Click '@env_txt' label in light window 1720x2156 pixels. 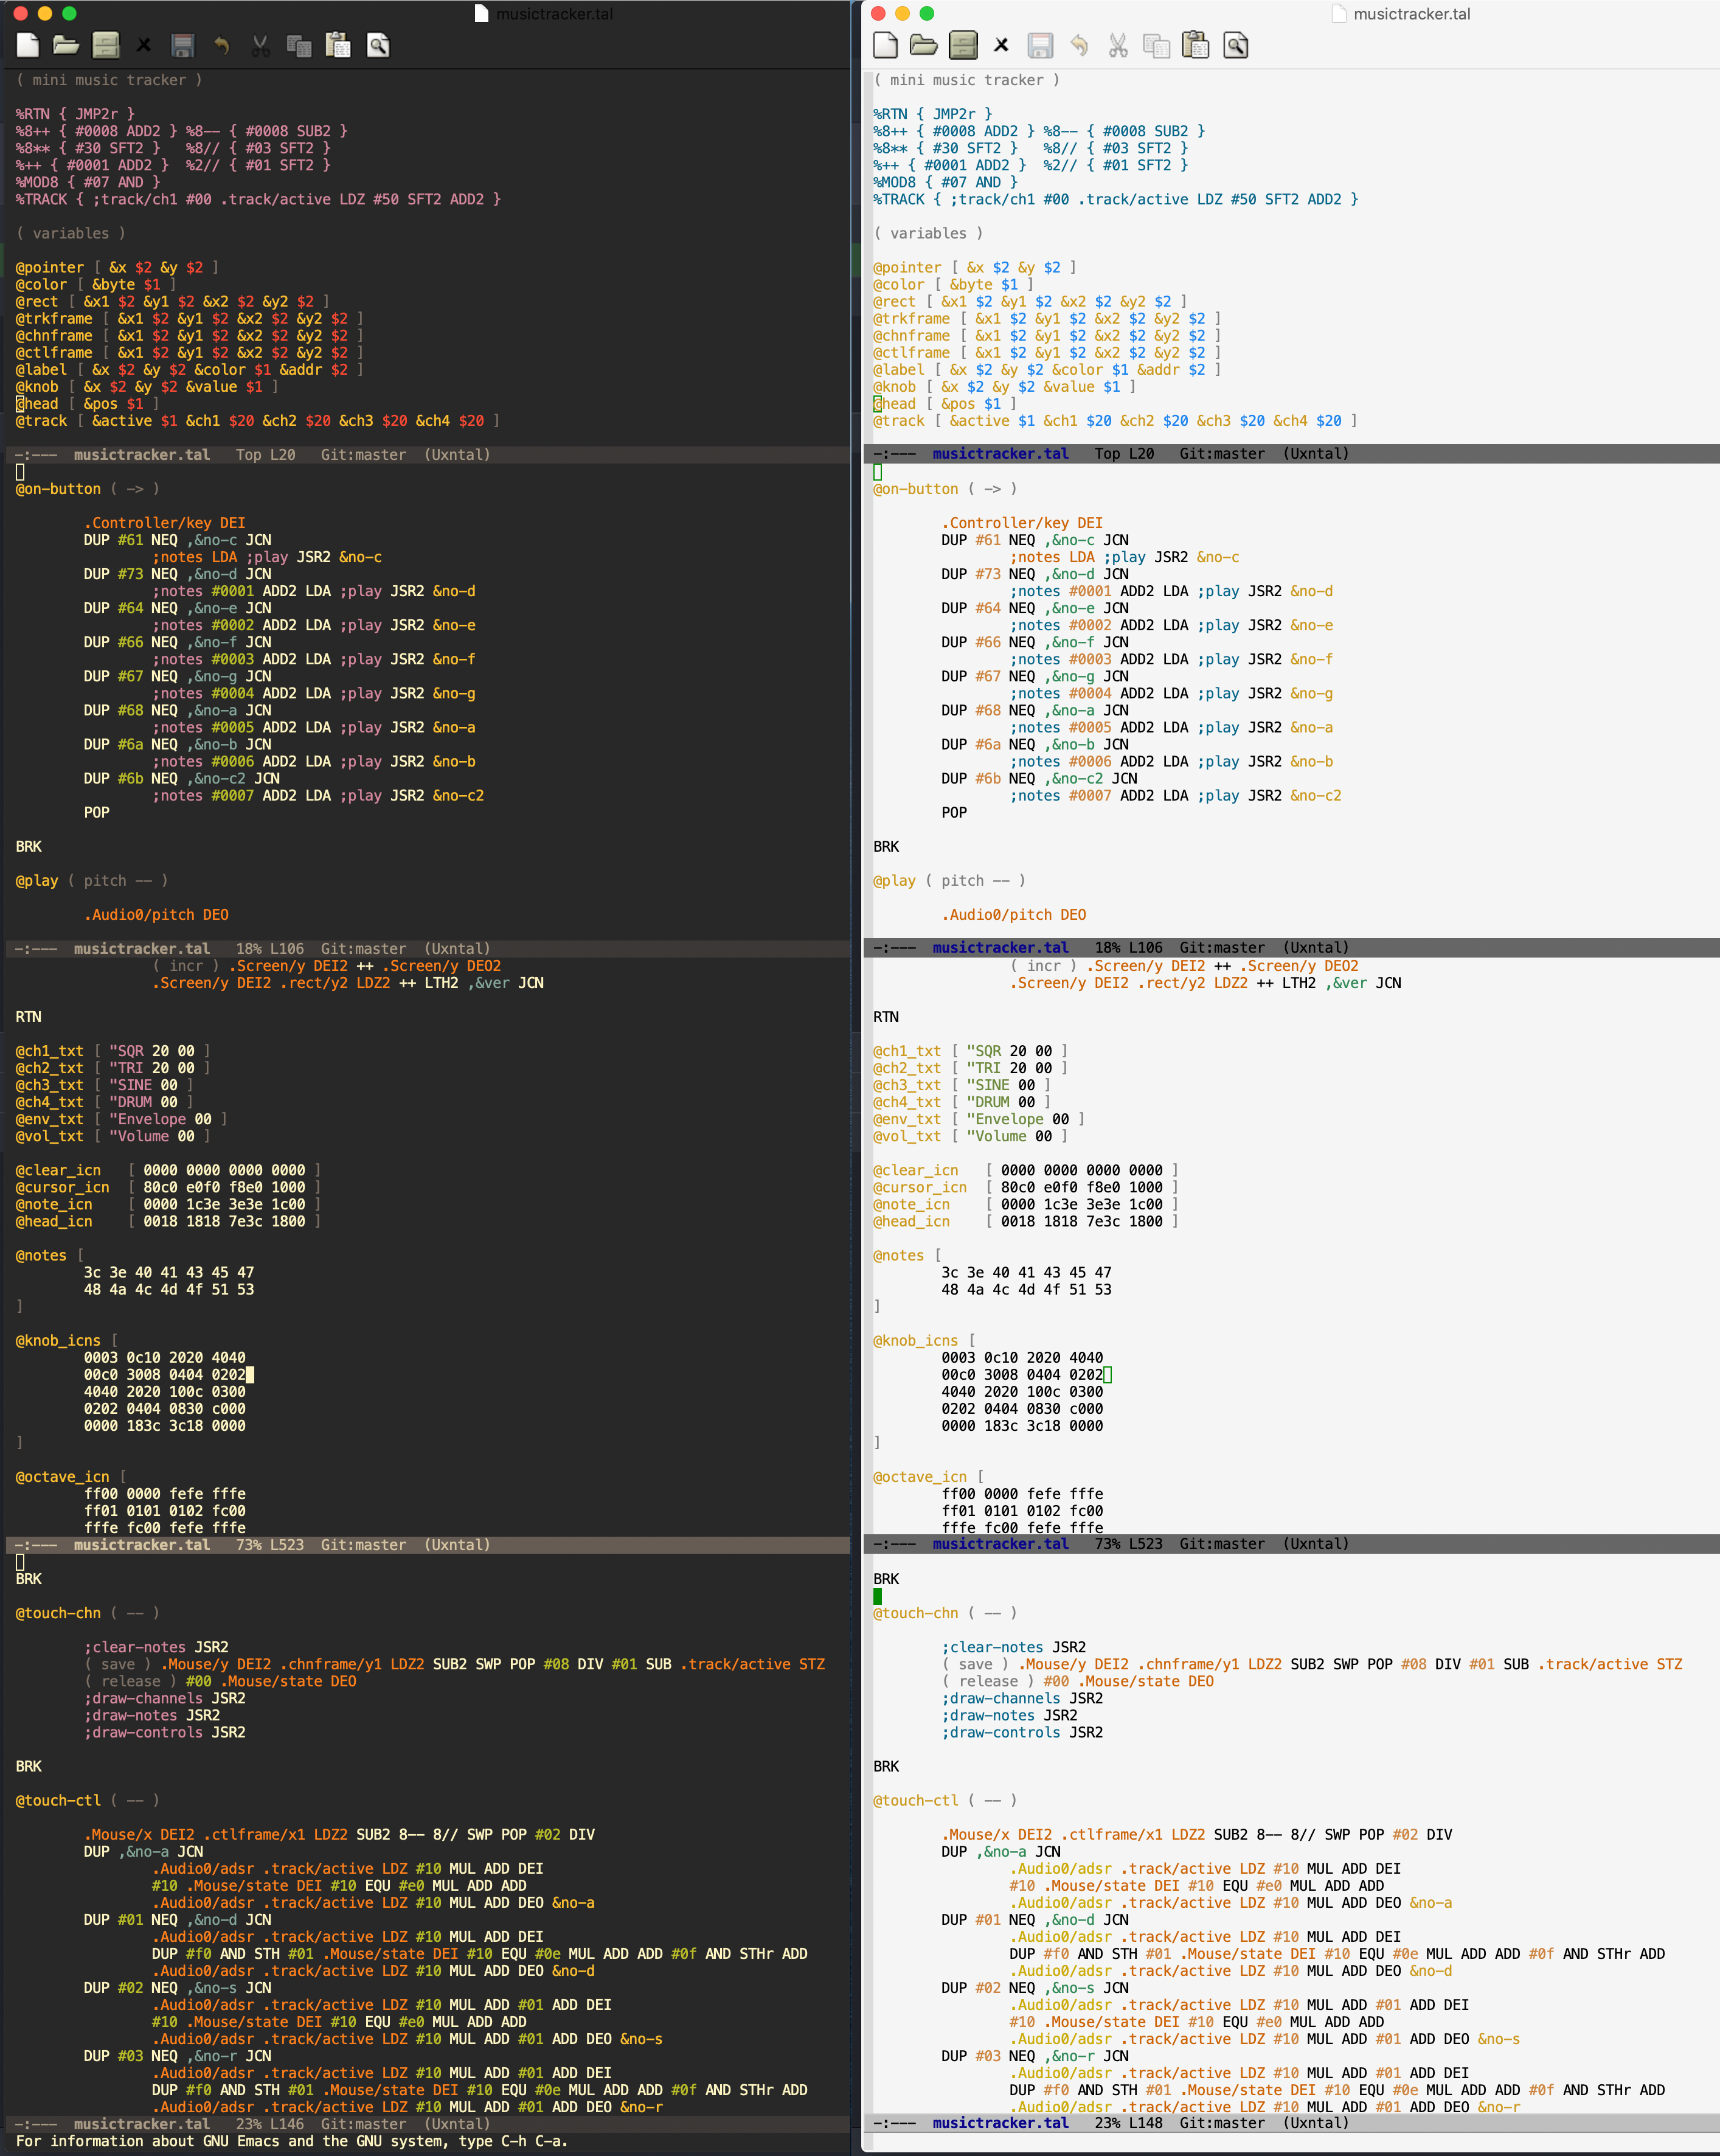tap(907, 1119)
